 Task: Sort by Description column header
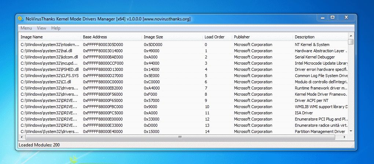coord(320,37)
